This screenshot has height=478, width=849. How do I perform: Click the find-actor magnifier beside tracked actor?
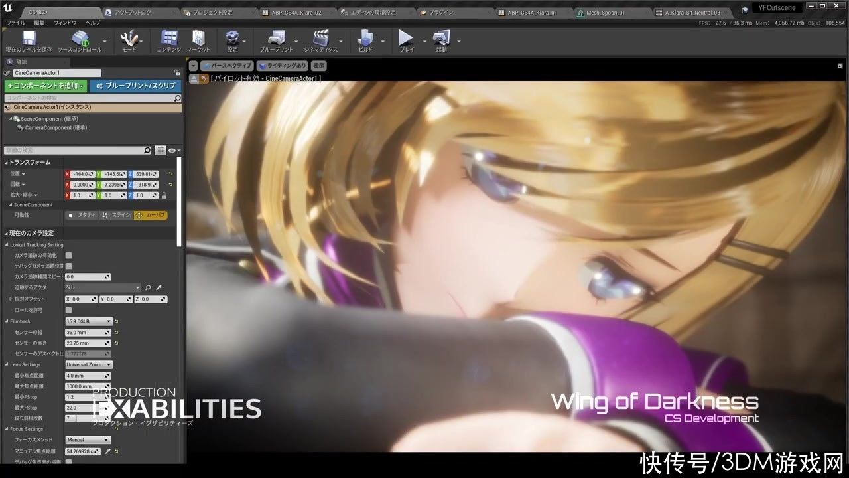pyautogui.click(x=148, y=287)
